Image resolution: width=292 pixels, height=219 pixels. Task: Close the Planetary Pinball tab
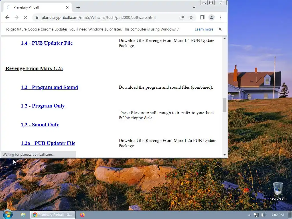click(67, 7)
